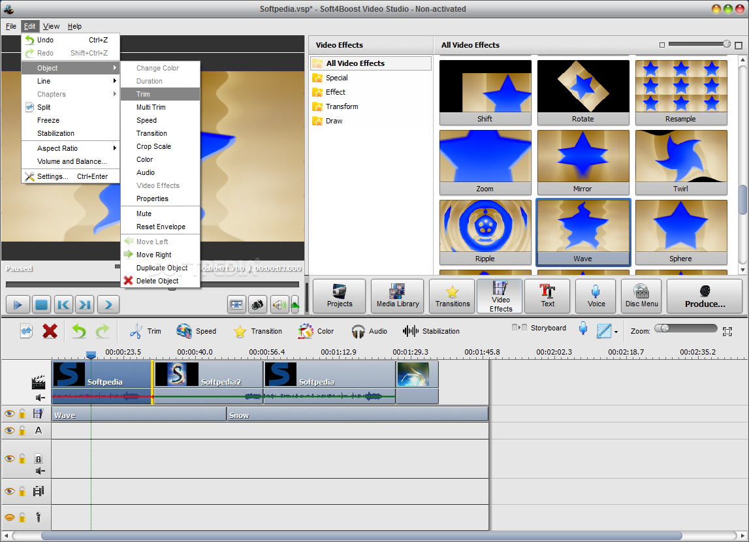This screenshot has height=542, width=749.
Task: Adjust the effects thumbnail size slider
Action: coord(700,44)
